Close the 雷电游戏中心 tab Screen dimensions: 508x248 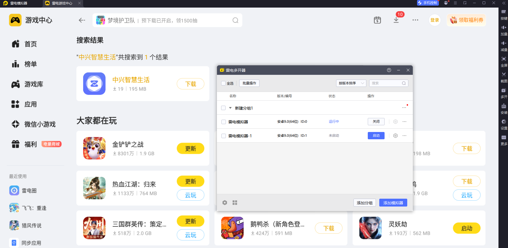pos(79,3)
